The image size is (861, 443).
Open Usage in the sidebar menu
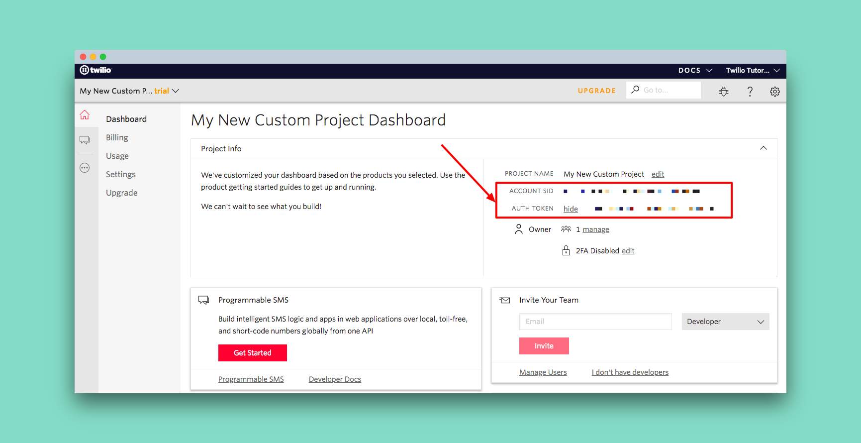point(117,156)
